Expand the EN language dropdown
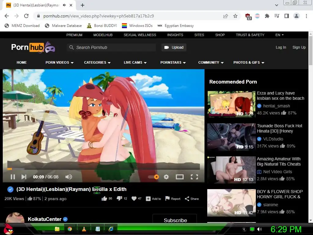Viewport: 313px width, 235px height. (279, 35)
